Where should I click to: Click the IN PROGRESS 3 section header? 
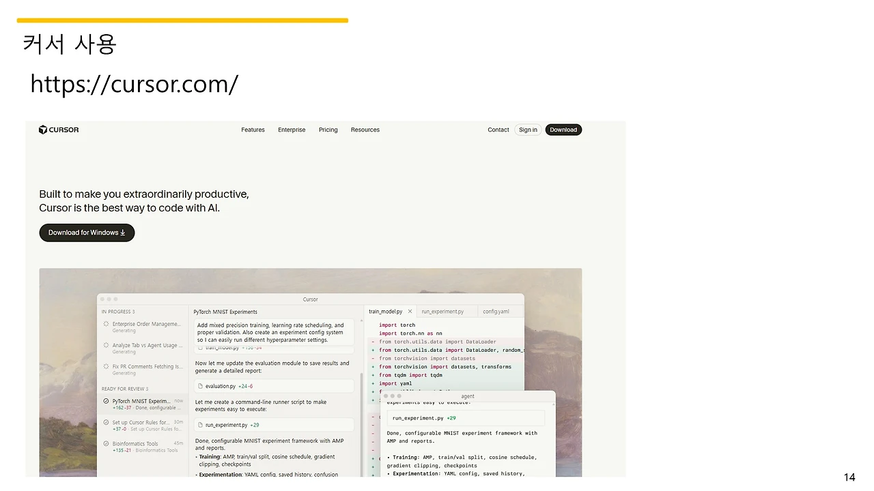pos(118,312)
